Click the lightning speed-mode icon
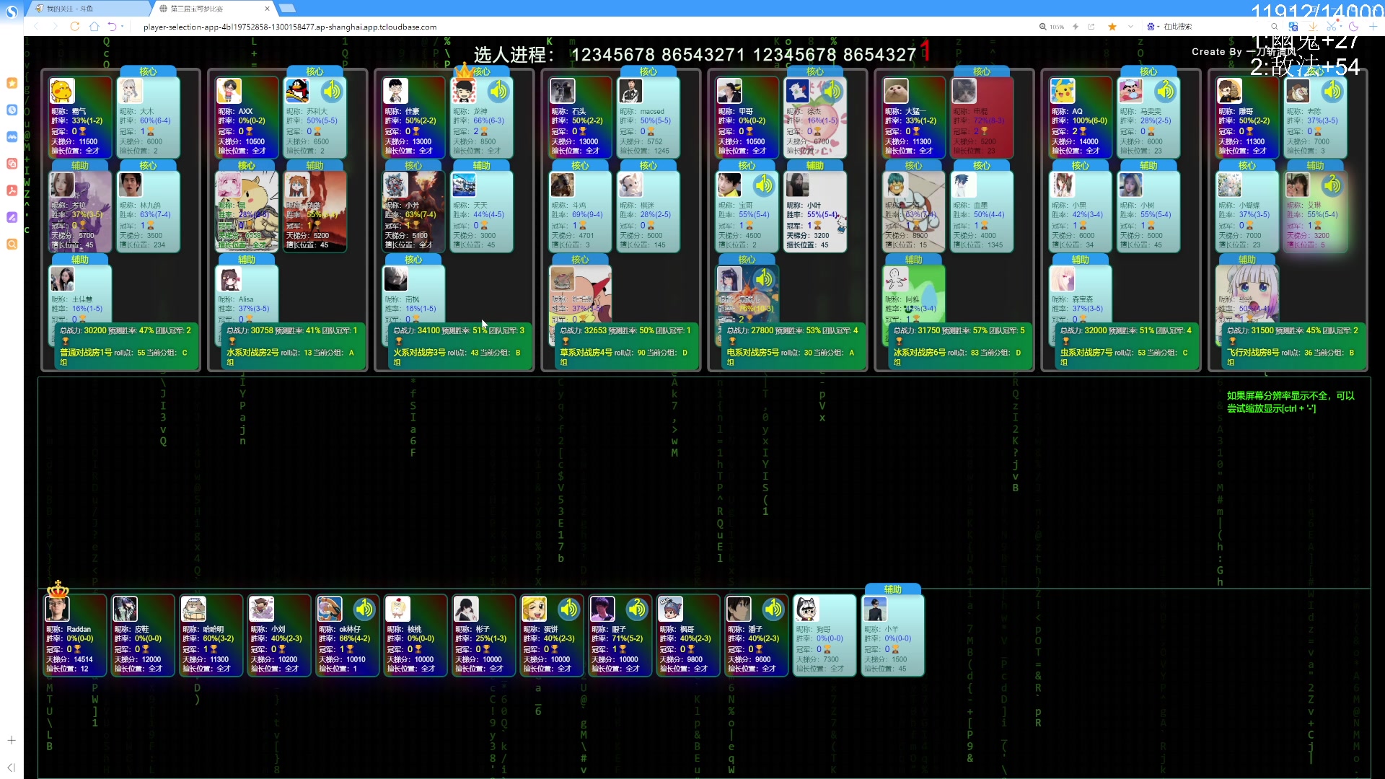Screen dimensions: 1385x779 [1076, 27]
